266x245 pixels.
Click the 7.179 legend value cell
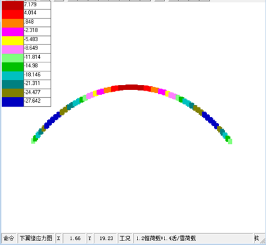click(x=37, y=5)
